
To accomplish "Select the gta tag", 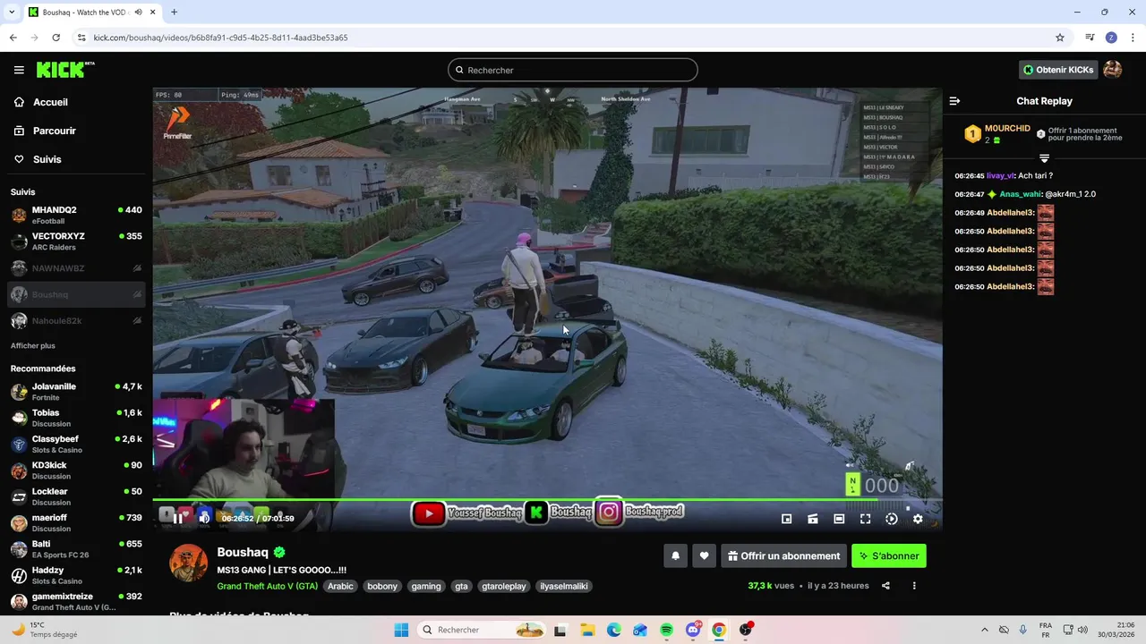I will point(461,587).
